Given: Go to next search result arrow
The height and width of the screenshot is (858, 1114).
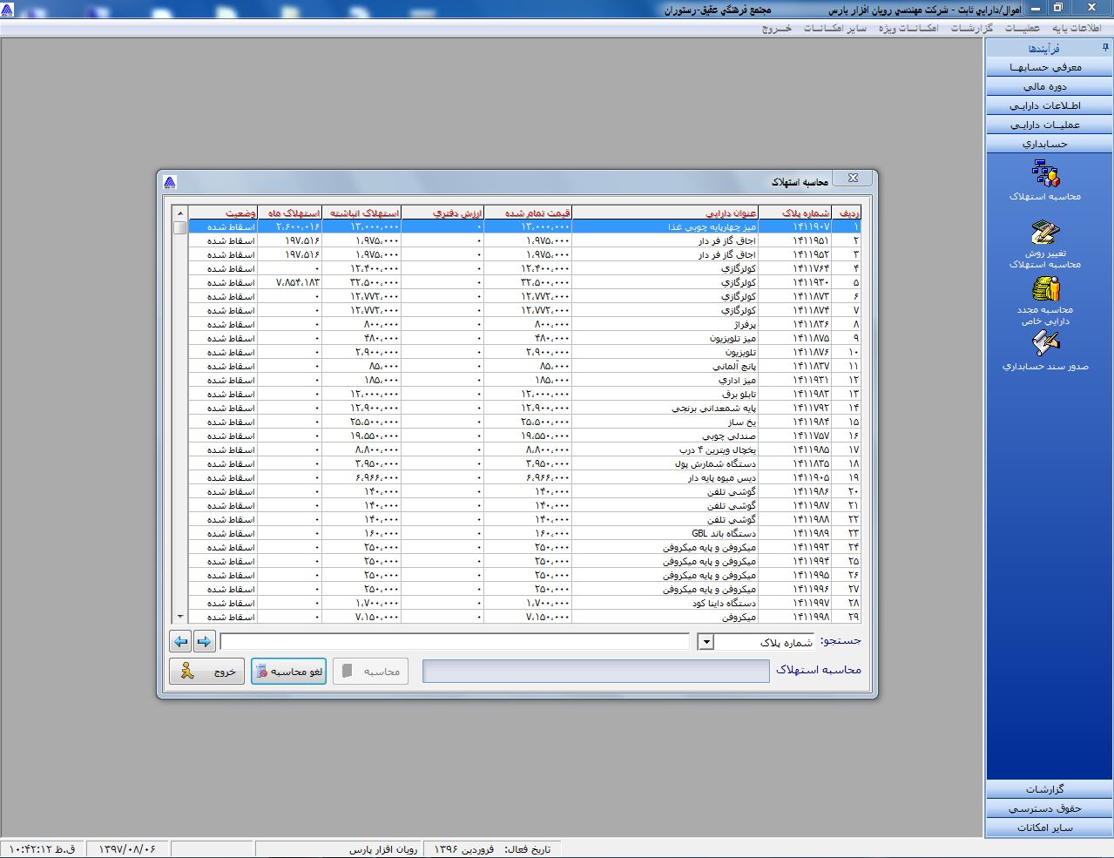Looking at the screenshot, I should point(204,642).
